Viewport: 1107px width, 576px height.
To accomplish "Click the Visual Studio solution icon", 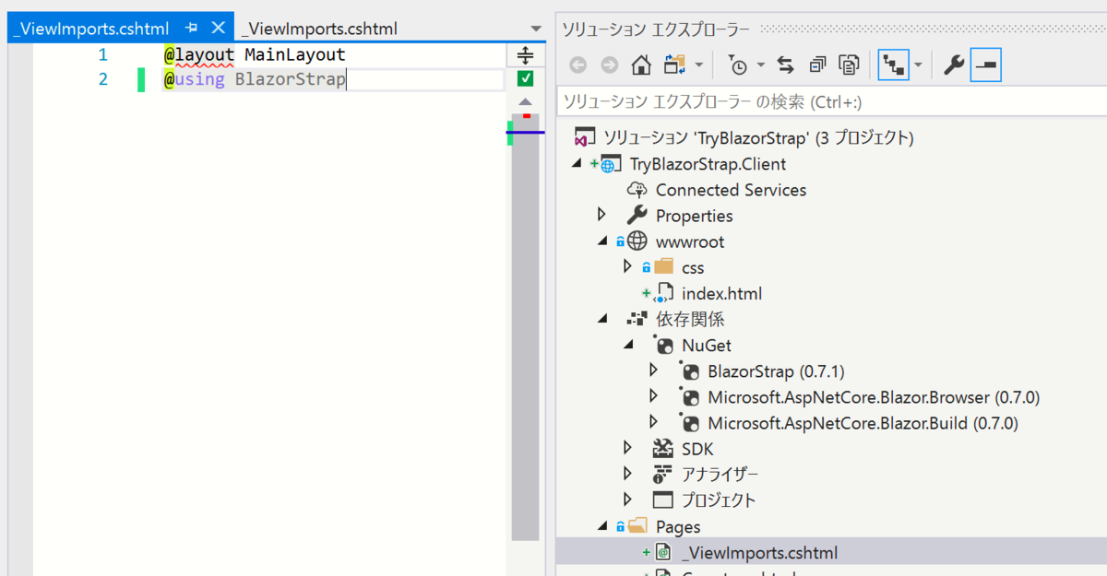I will pos(583,138).
